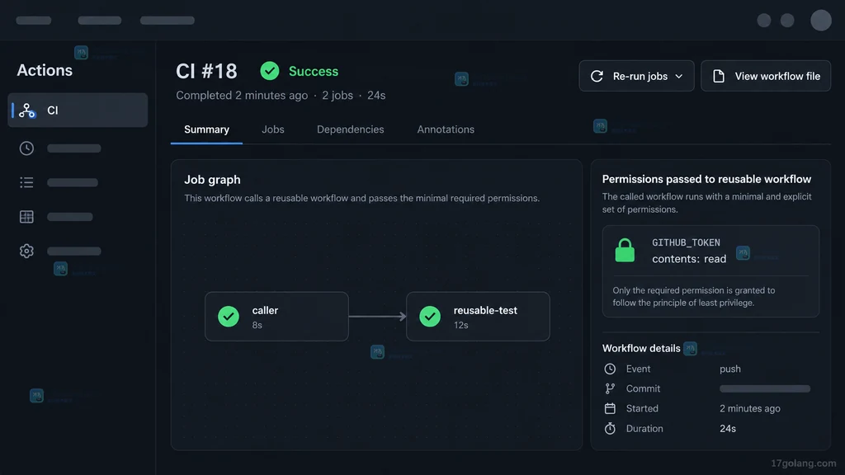Click the commit hash placeholder bar
The width and height of the screenshot is (845, 475).
coord(765,389)
